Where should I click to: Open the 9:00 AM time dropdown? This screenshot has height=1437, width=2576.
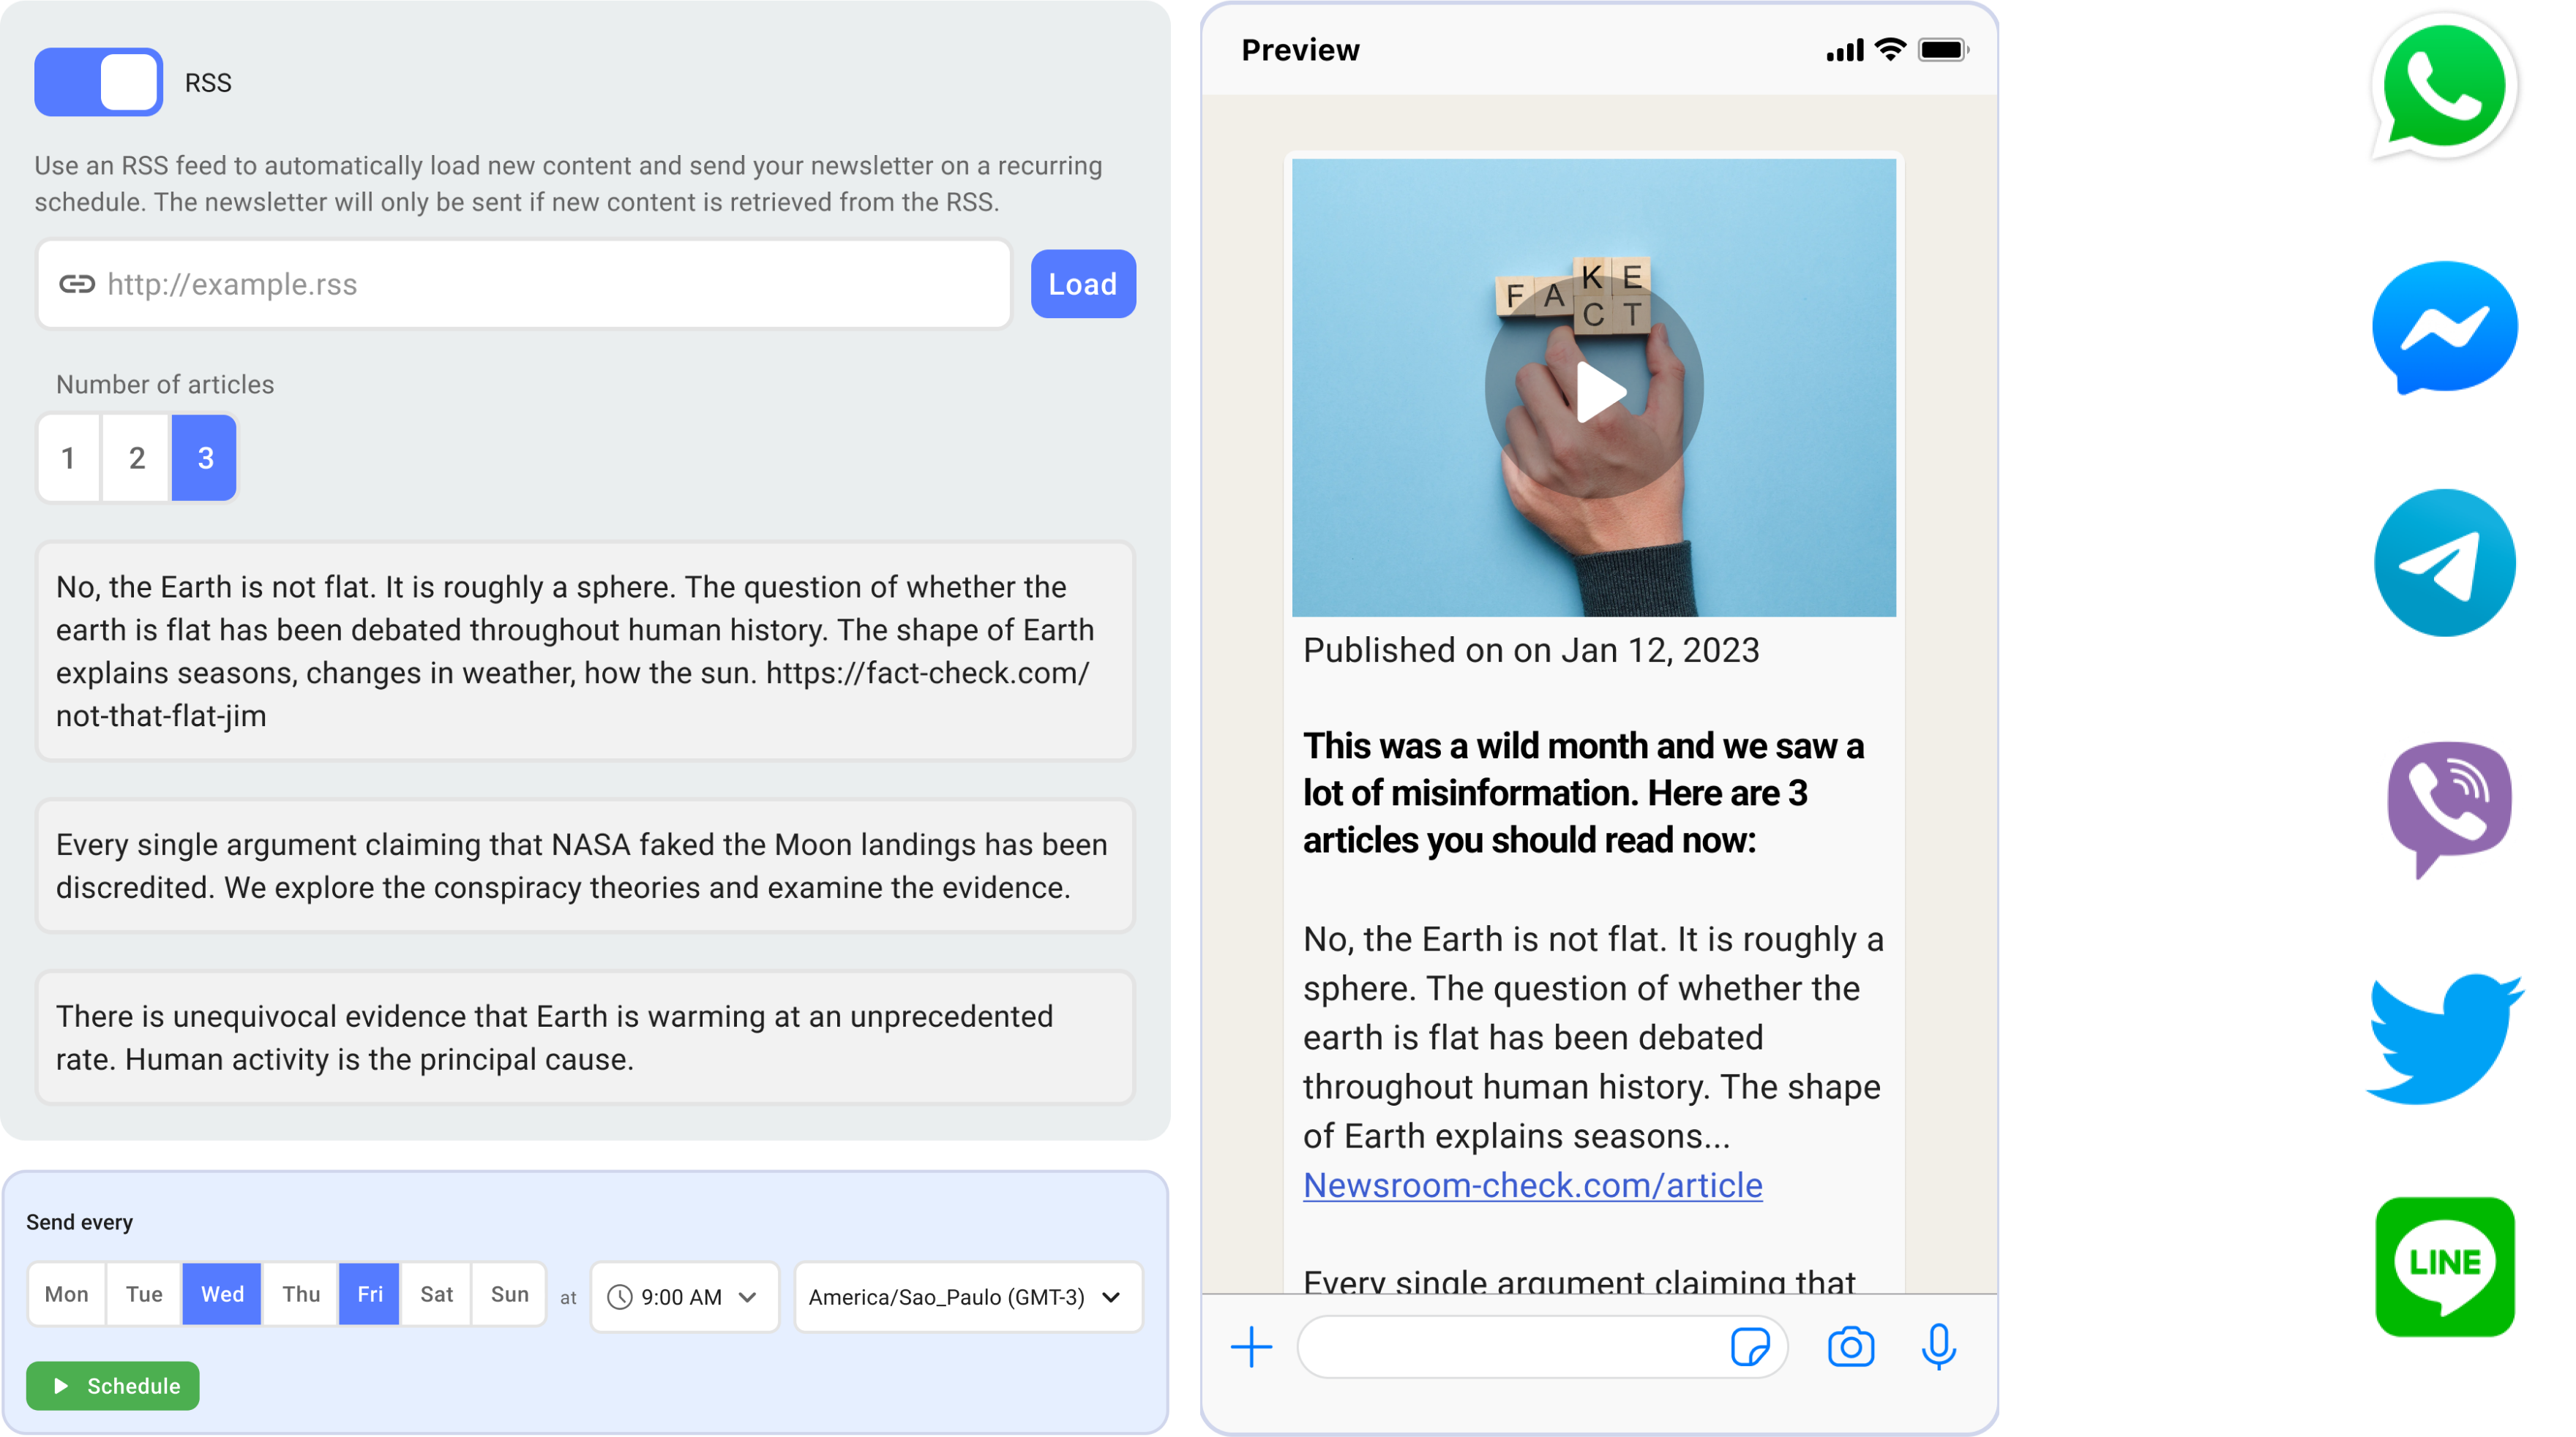684,1297
